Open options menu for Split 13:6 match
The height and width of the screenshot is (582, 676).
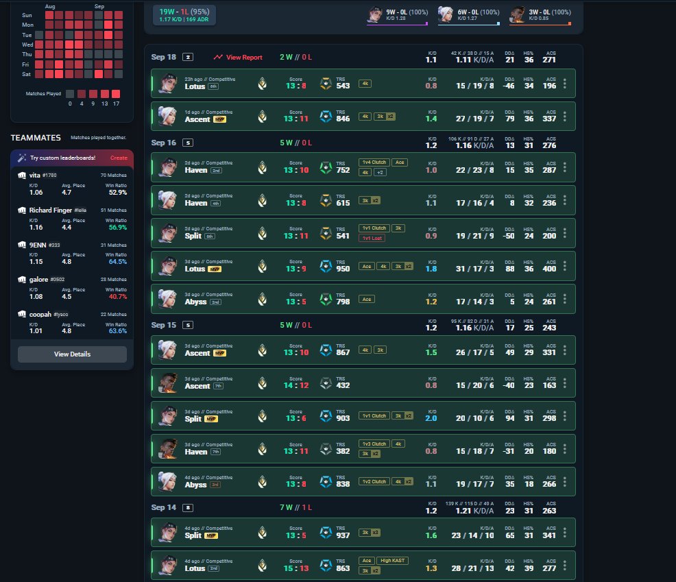tap(565, 416)
